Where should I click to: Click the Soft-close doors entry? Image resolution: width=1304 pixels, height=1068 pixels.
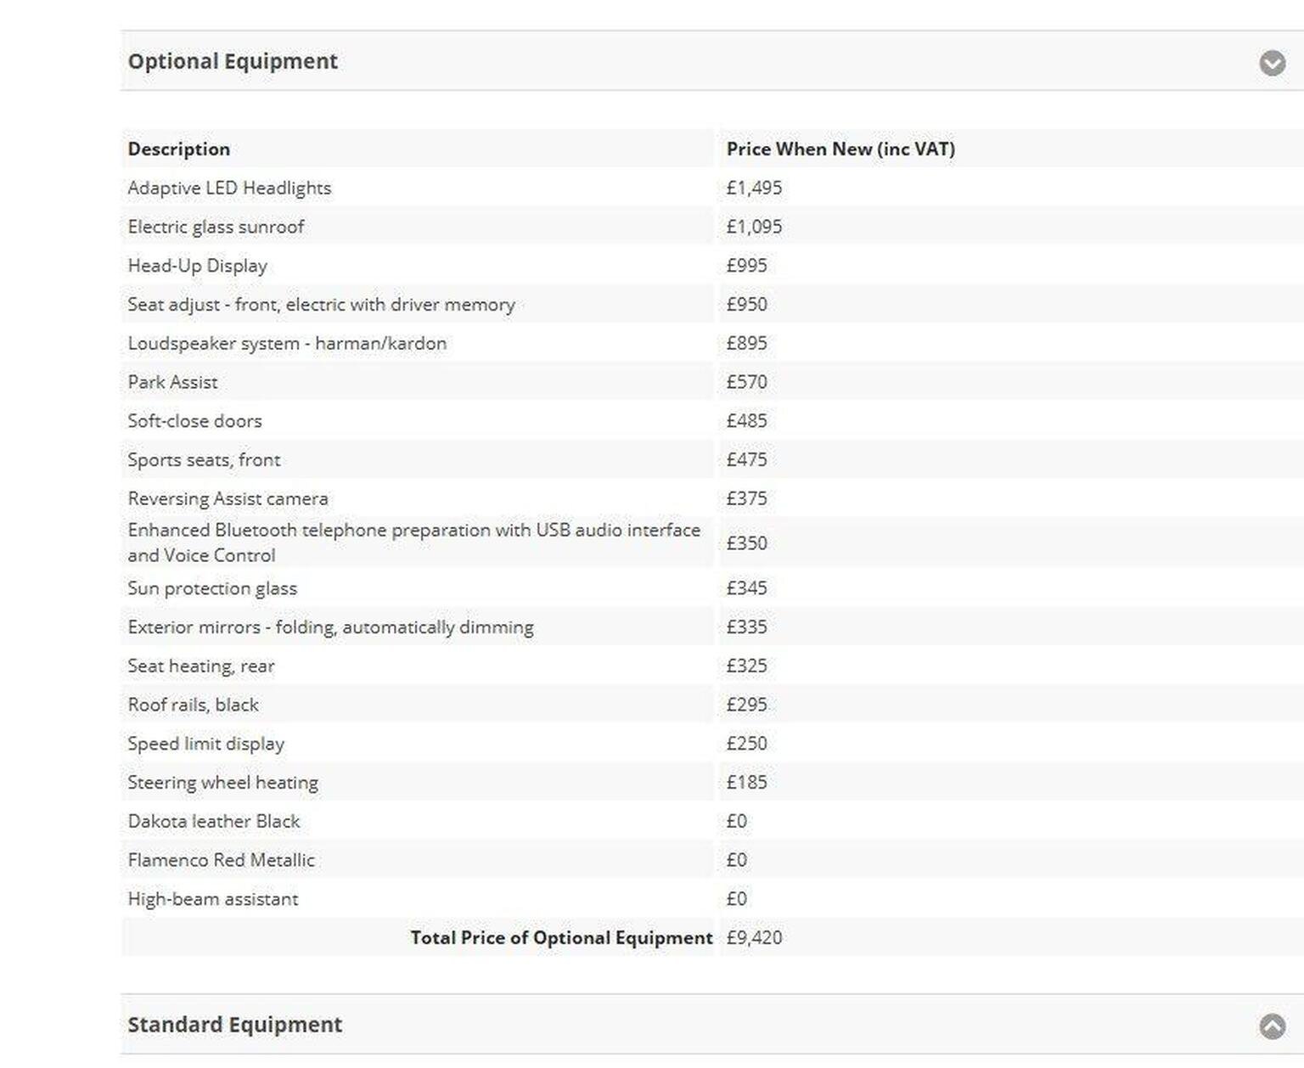tap(194, 421)
